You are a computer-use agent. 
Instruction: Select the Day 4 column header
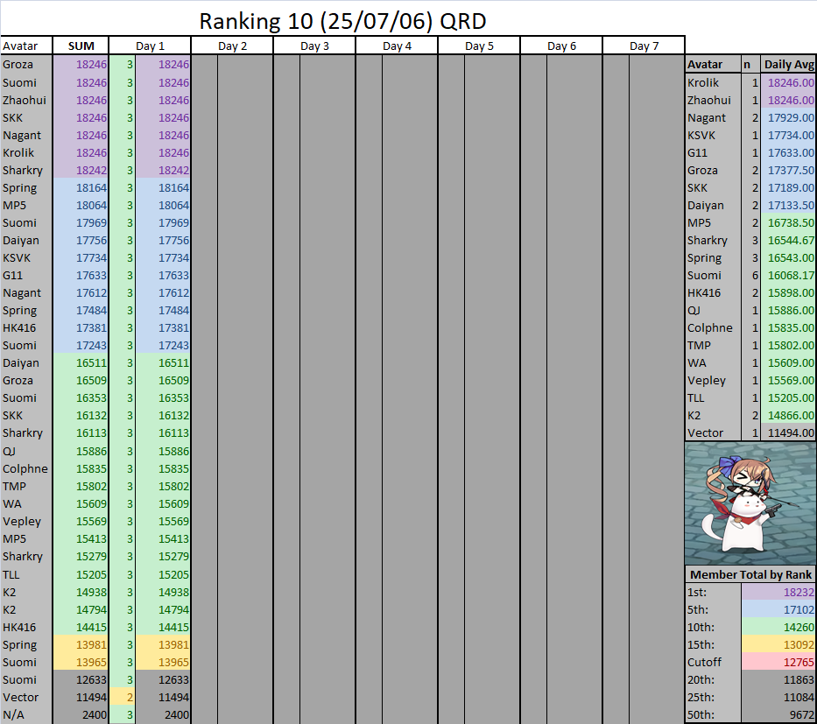click(397, 46)
